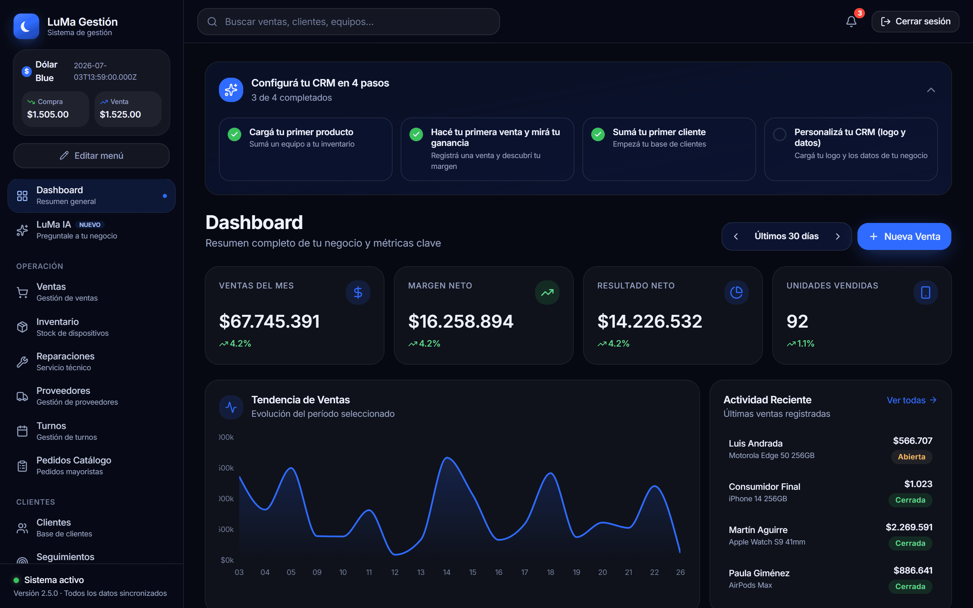Go to Inventario Stock de dispositivos

(x=92, y=327)
